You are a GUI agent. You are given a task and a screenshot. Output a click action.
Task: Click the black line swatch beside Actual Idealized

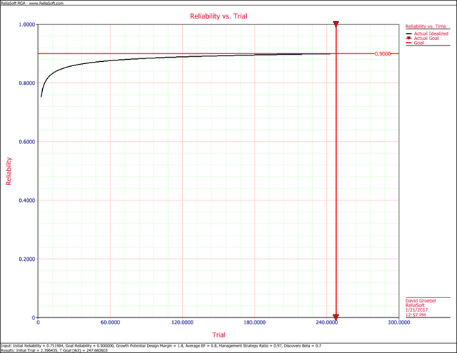pos(408,34)
